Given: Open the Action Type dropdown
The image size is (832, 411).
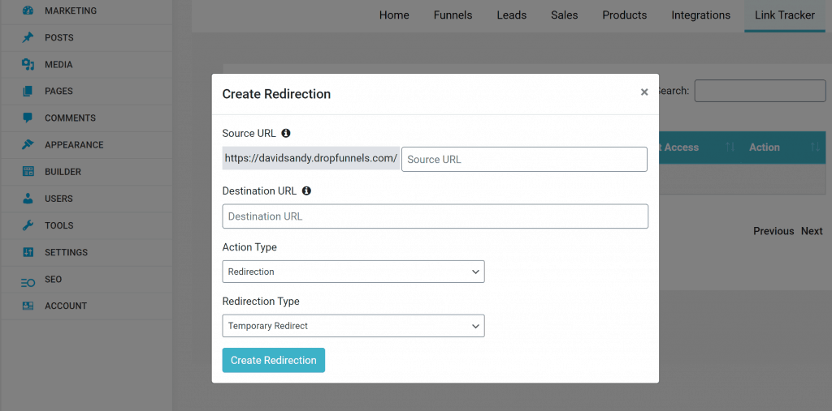Looking at the screenshot, I should pyautogui.click(x=353, y=272).
